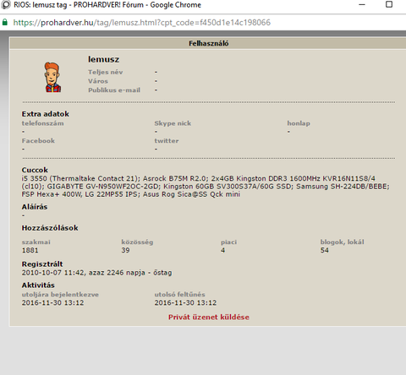Click the Cuccok heading

(35, 170)
